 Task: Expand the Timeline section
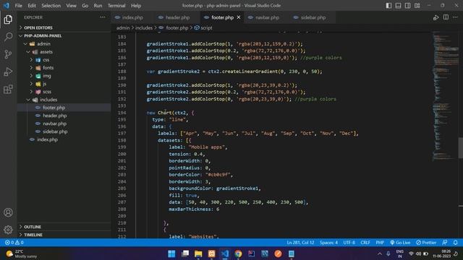(x=64, y=235)
